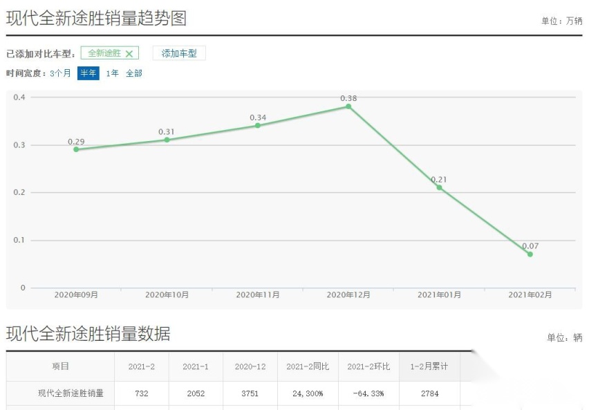Click the 添加车型 button

pyautogui.click(x=179, y=53)
